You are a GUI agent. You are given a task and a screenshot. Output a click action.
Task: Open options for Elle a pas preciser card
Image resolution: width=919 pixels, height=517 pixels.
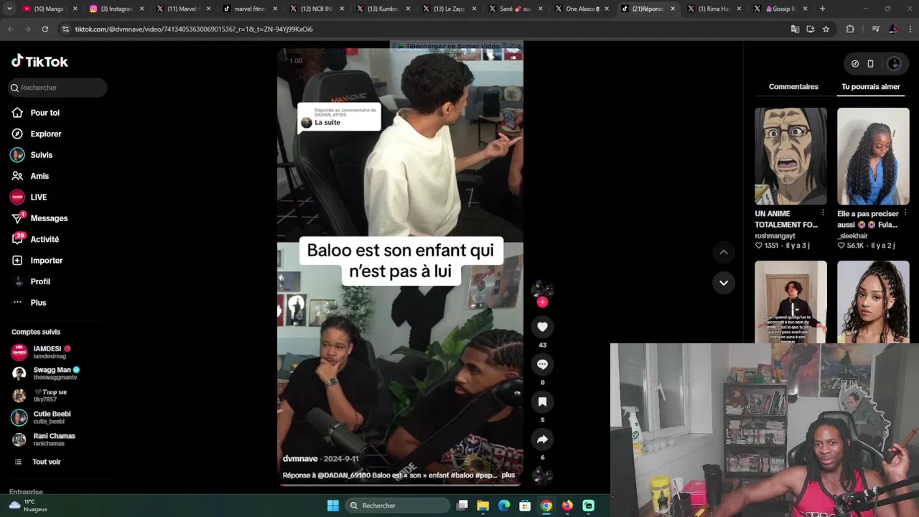pyautogui.click(x=905, y=213)
